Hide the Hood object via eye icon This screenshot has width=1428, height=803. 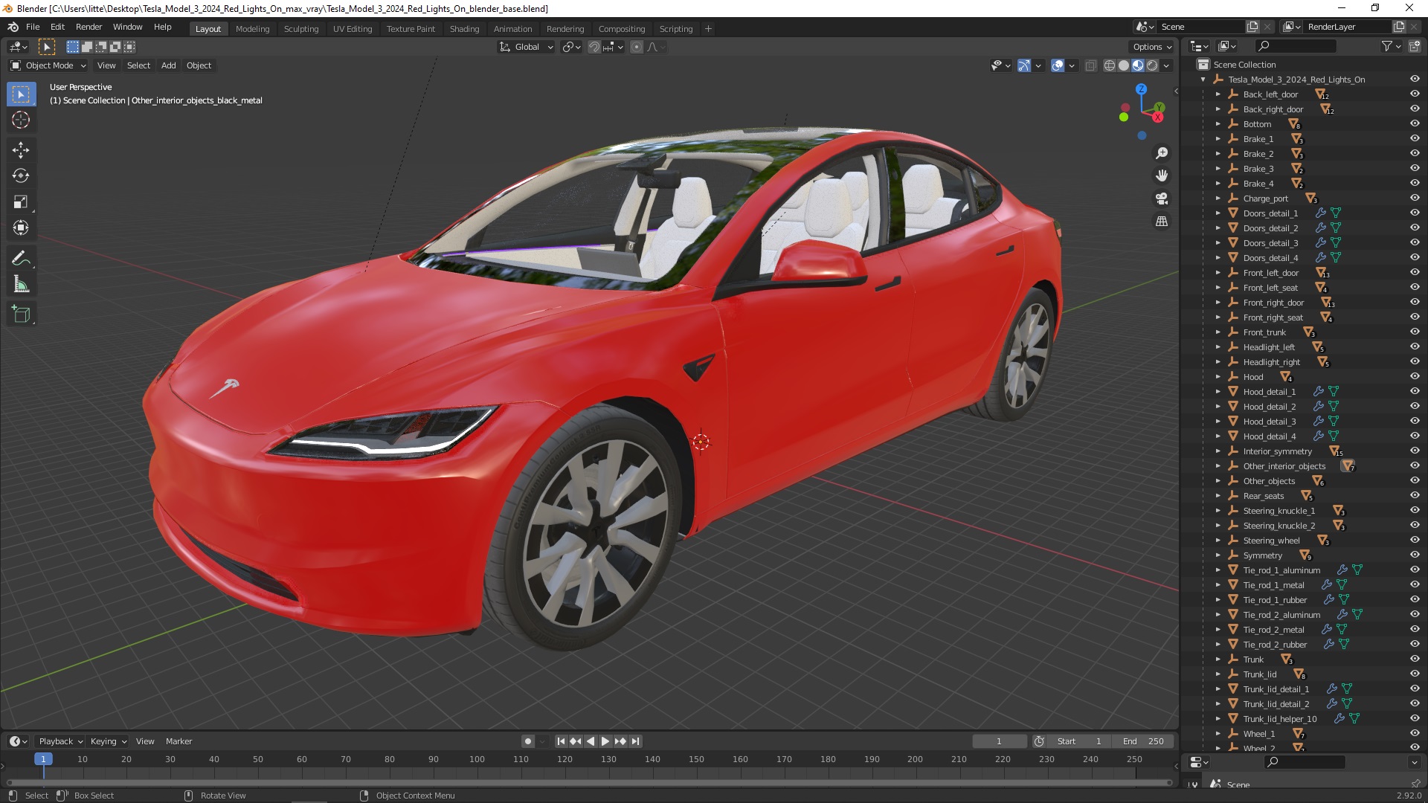coord(1415,377)
